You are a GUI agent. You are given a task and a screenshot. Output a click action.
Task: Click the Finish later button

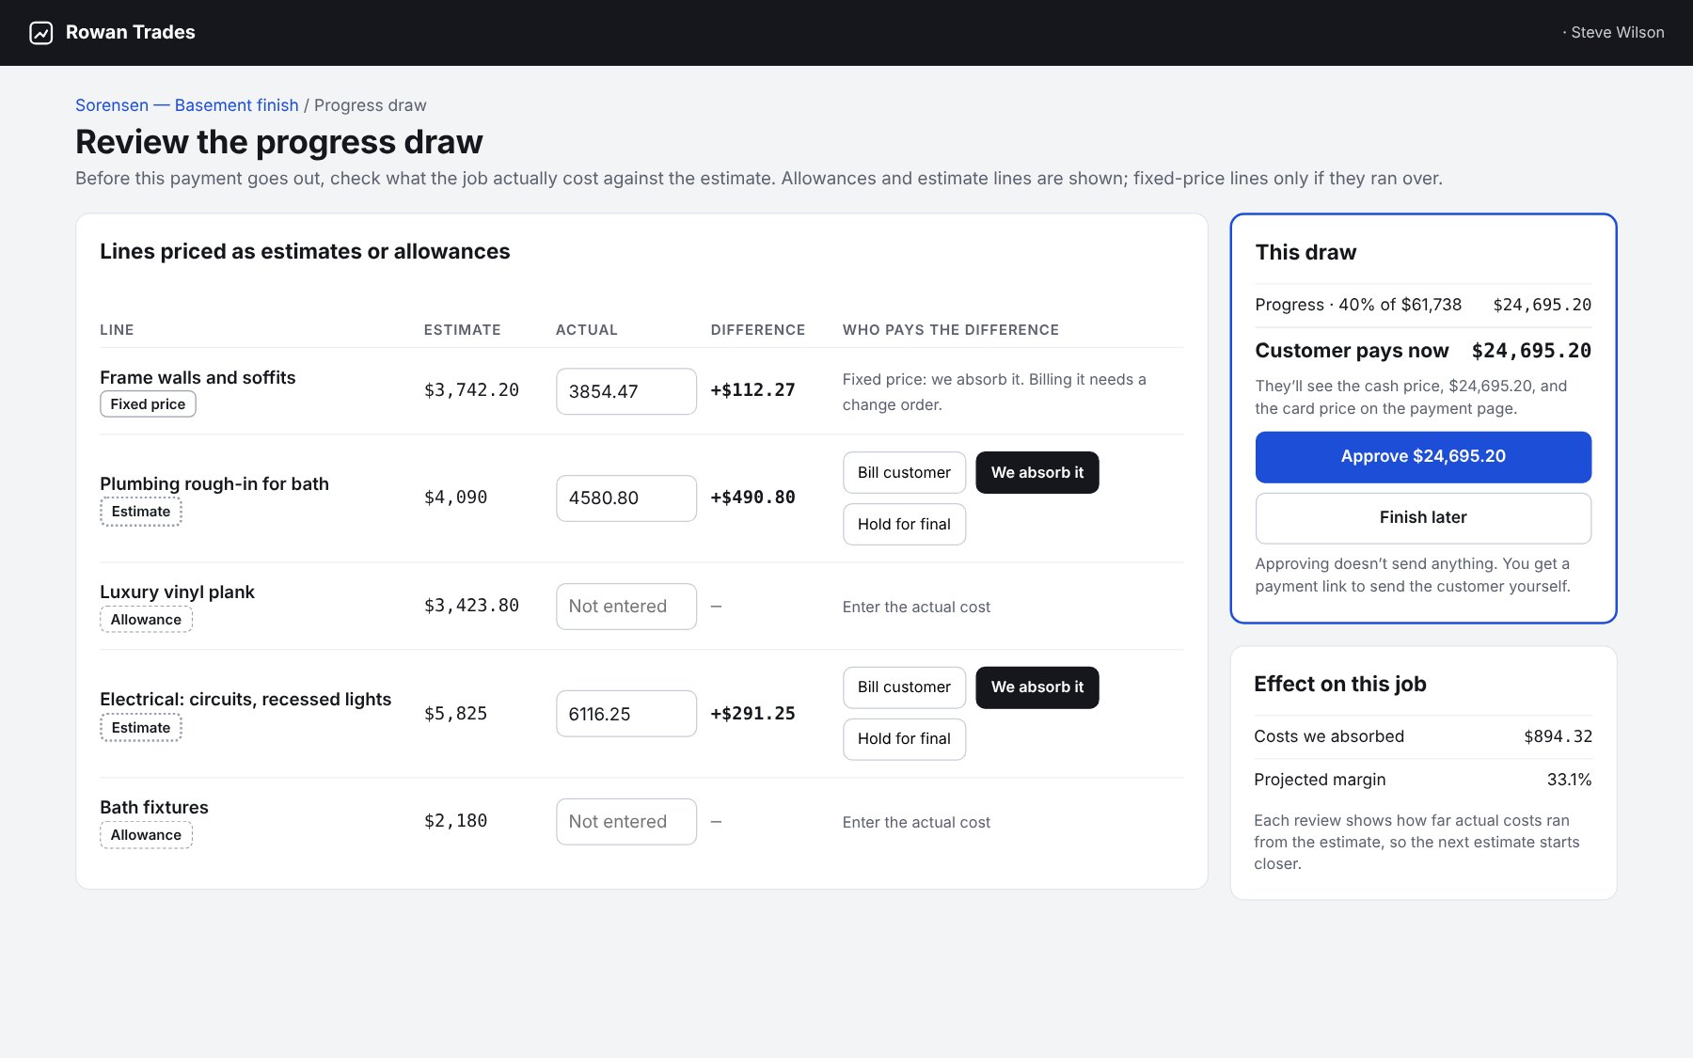pyautogui.click(x=1423, y=518)
